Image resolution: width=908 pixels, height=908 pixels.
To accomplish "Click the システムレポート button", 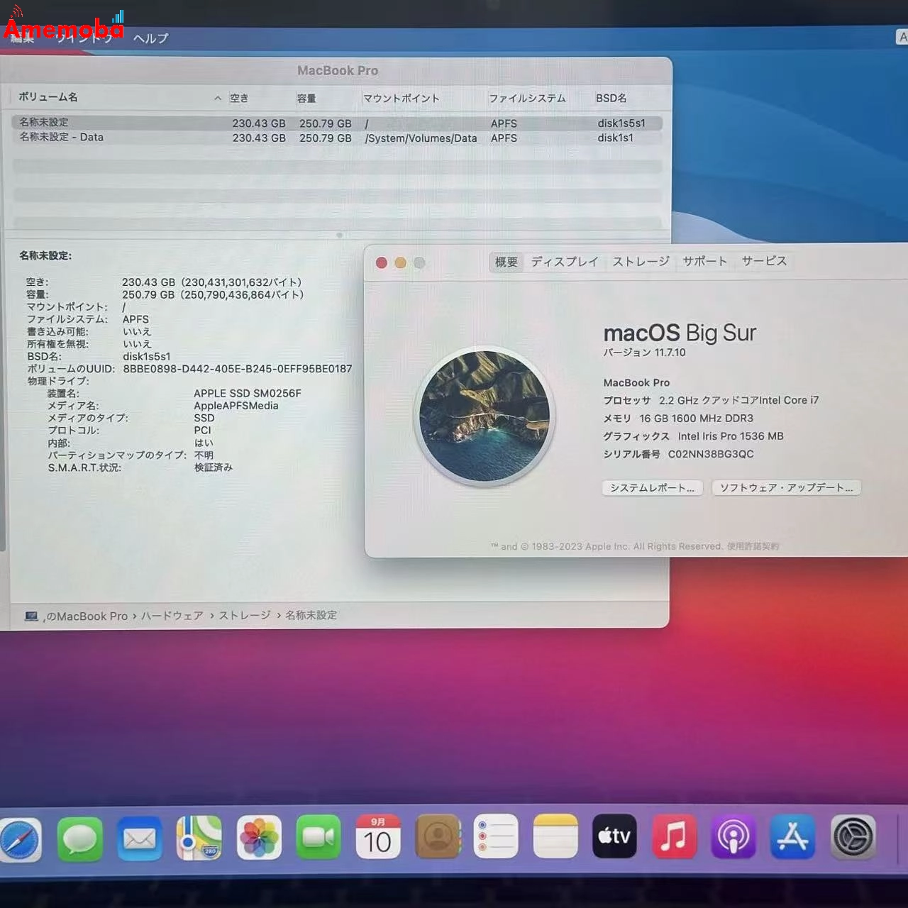I will click(x=652, y=487).
